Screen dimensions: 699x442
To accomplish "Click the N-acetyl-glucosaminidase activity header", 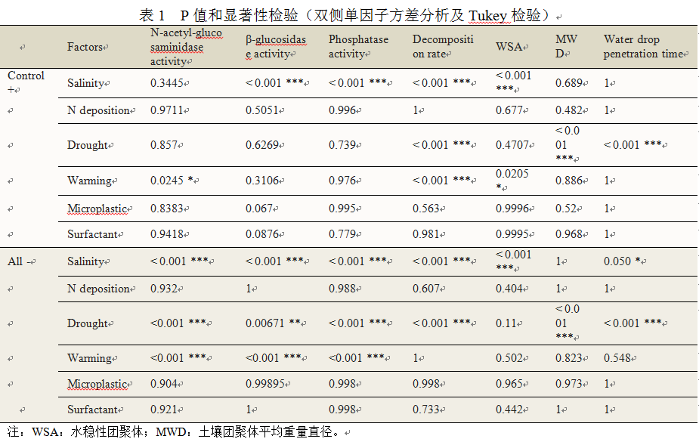I will [186, 47].
